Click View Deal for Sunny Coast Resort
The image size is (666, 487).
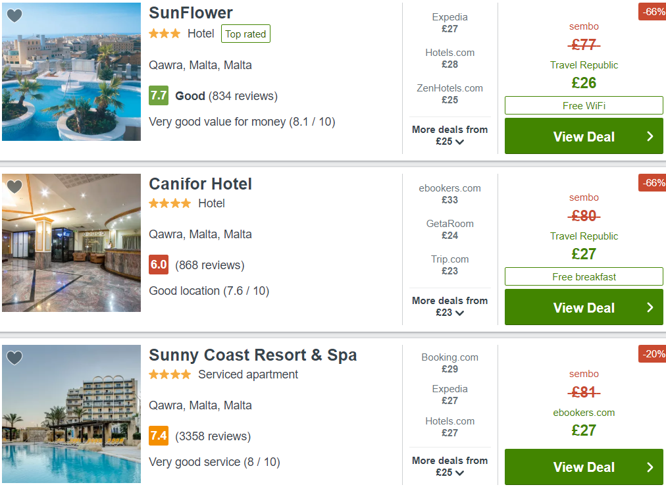tap(584, 467)
